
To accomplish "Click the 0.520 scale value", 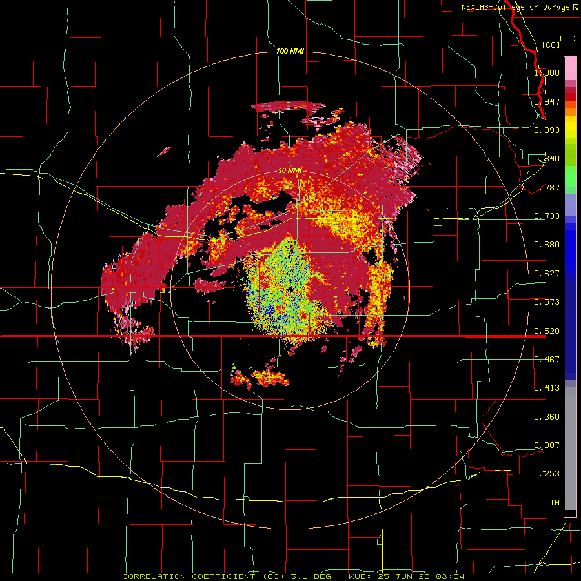I will [547, 331].
